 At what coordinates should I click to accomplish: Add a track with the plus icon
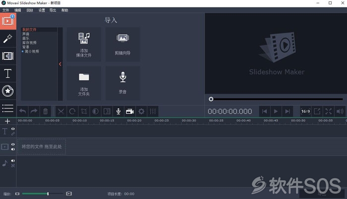[7, 121]
